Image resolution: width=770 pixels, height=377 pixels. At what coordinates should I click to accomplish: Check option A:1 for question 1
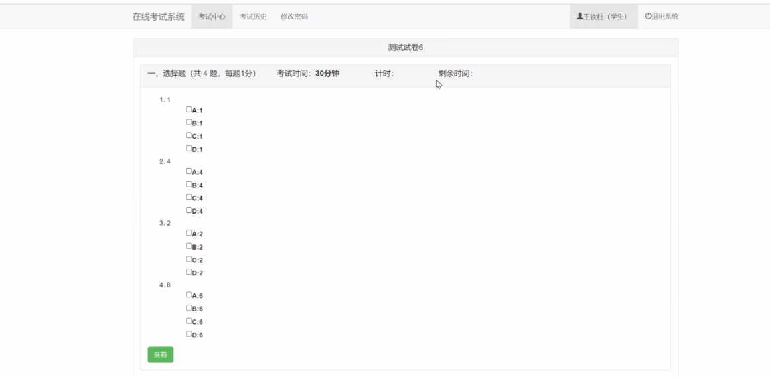coord(189,110)
